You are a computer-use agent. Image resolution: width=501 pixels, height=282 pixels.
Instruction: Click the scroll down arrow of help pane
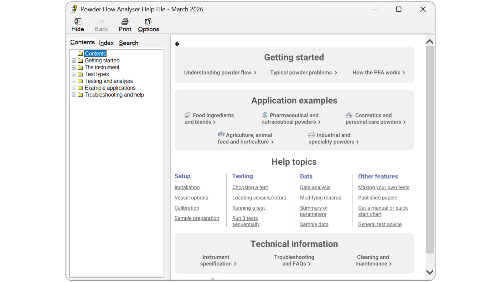pos(430,272)
